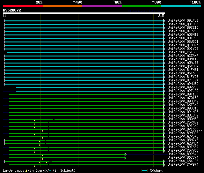Image resolution: width=204 pixels, height=173 pixels.
Task: Click arrowhead at end of Q9LFL3 alignment
Action: tap(164, 21)
